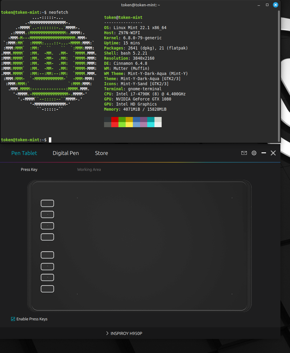Go to the Store tab
This screenshot has height=353, width=290.
point(101,153)
